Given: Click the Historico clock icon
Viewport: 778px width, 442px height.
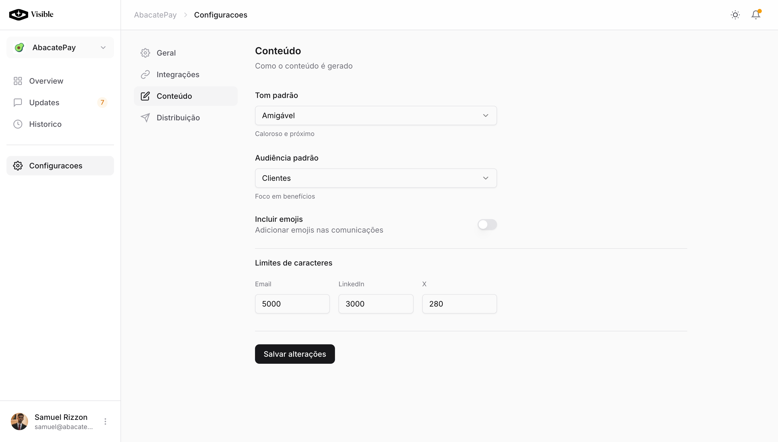Looking at the screenshot, I should tap(18, 124).
